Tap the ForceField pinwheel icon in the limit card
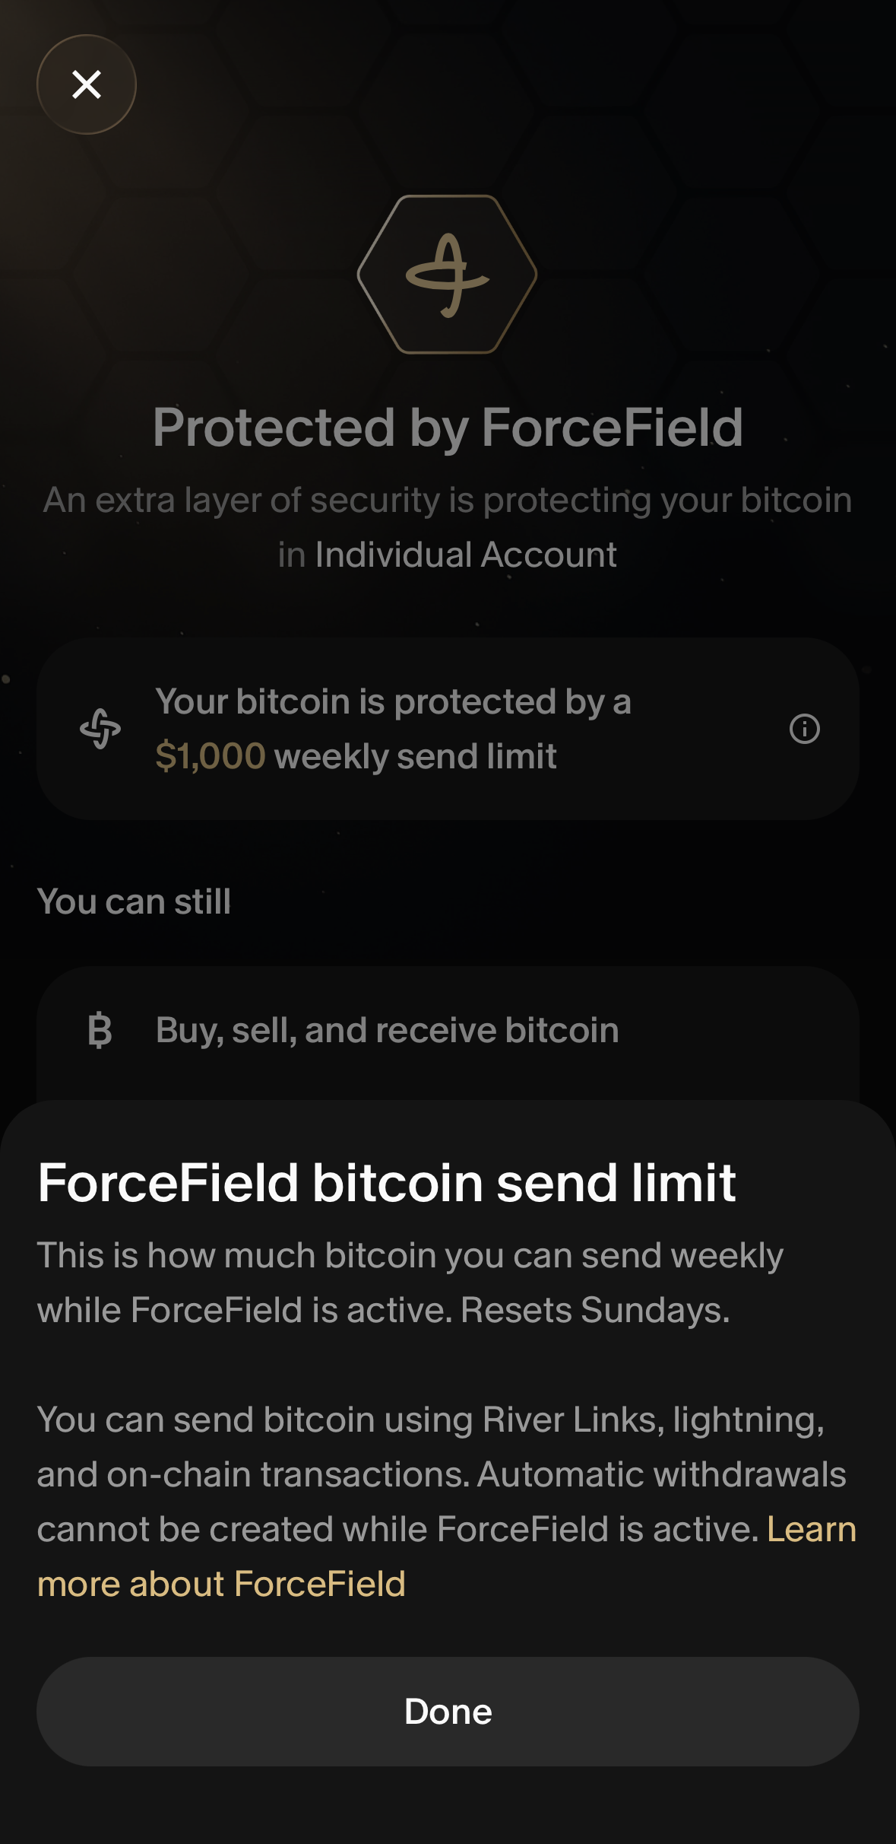 100,729
